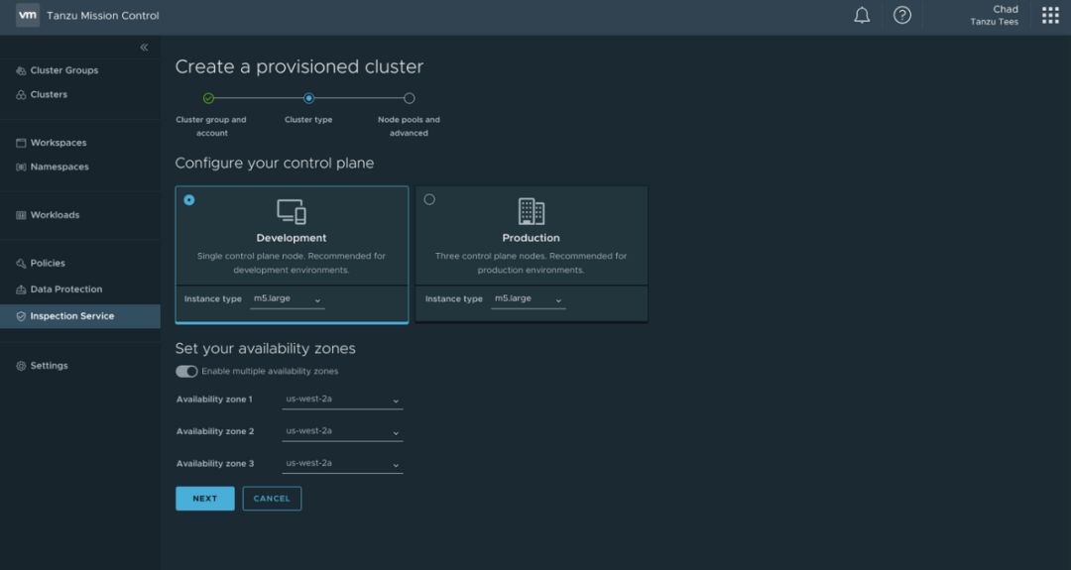Click 'Configure your control plane' heading
Viewport: 1071px width, 570px height.
[275, 164]
